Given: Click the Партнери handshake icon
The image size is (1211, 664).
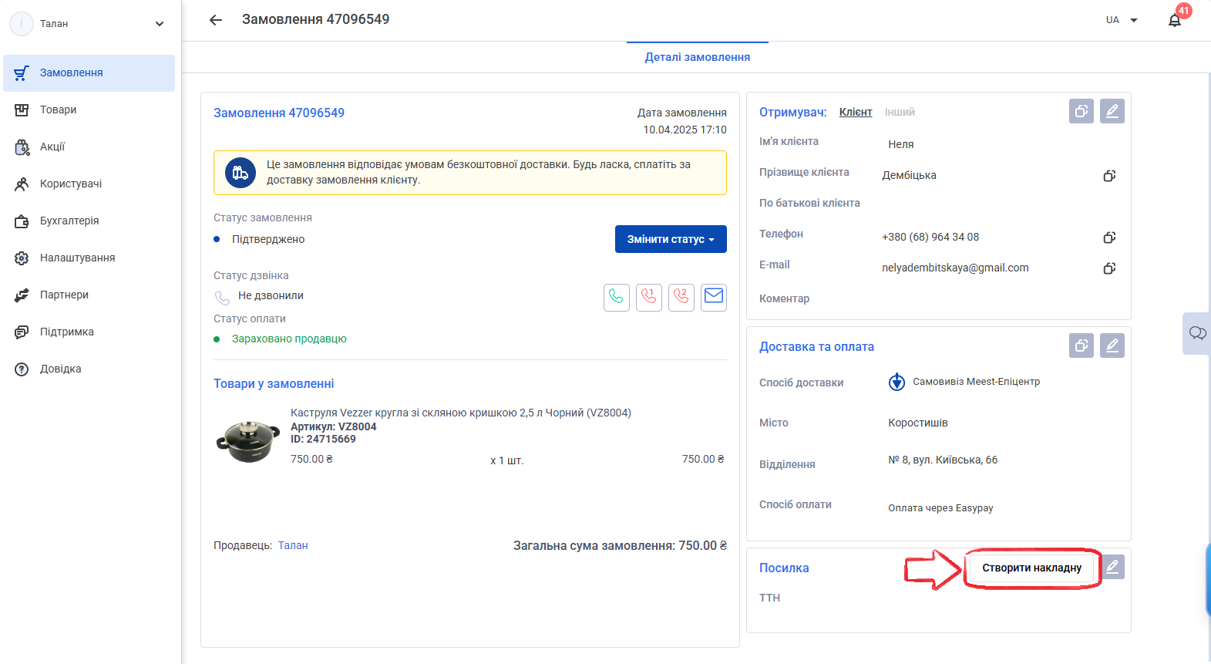Looking at the screenshot, I should pyautogui.click(x=22, y=295).
